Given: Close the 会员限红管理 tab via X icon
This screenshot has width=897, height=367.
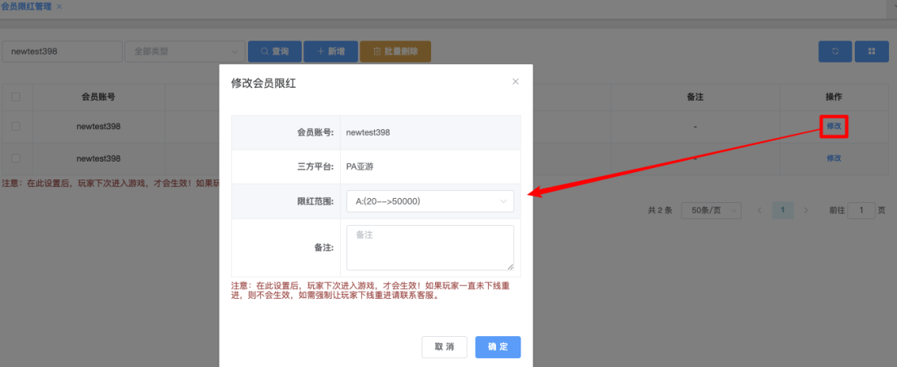Looking at the screenshot, I should 59,6.
